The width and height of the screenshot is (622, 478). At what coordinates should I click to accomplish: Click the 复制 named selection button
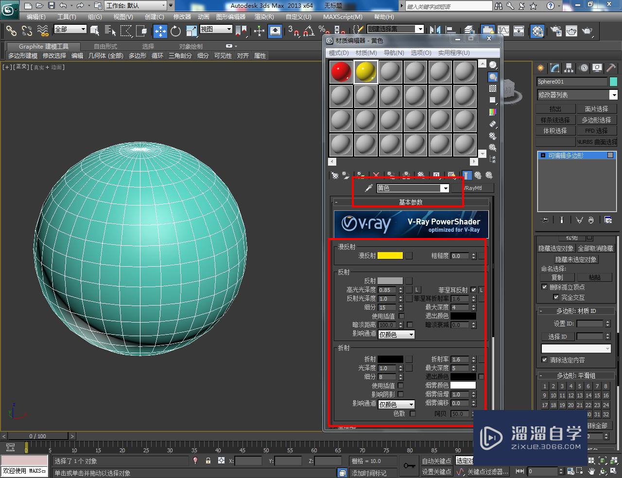[557, 277]
